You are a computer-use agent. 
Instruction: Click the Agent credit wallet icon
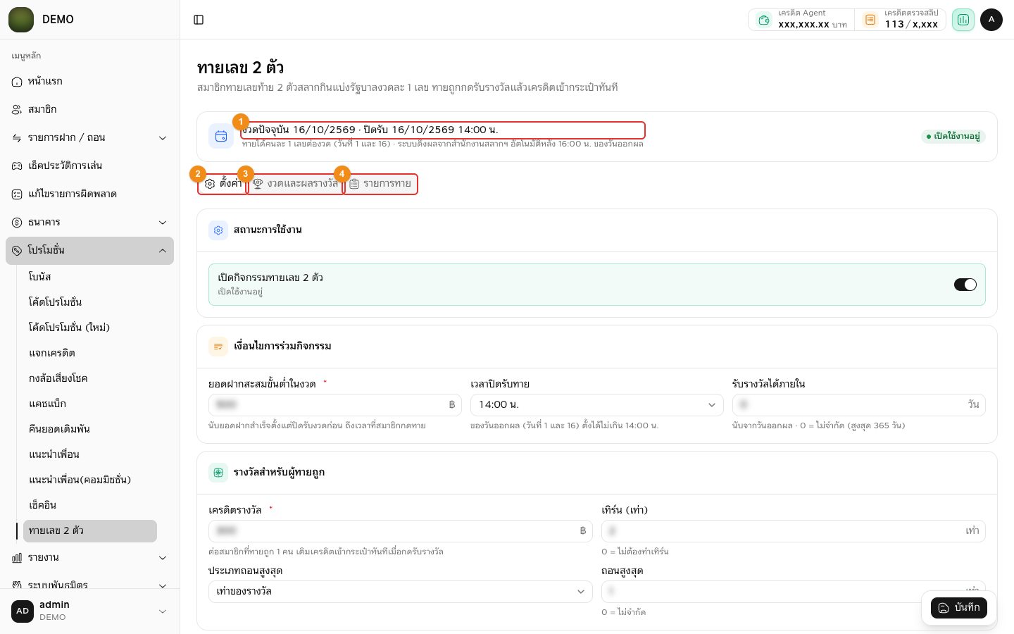[x=764, y=20]
